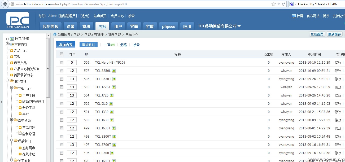The image size is (345, 162).
Task: Click the 修改 link for TCL J330
Action: (x=338, y=112)
